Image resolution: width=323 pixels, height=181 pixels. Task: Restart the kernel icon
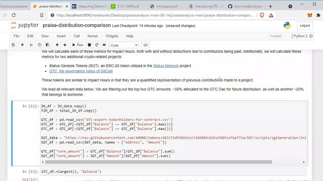(97, 45)
